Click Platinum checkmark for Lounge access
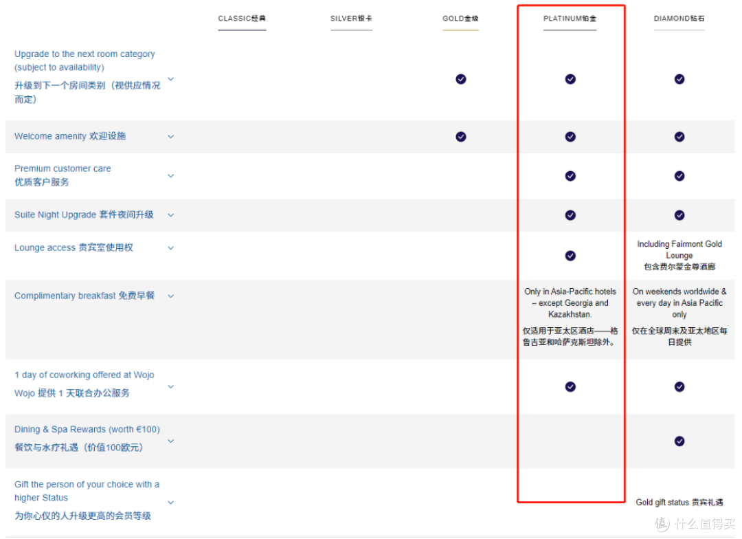742x539 pixels. pyautogui.click(x=570, y=256)
